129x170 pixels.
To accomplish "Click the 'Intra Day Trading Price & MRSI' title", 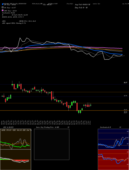I will [x=53, y=127].
